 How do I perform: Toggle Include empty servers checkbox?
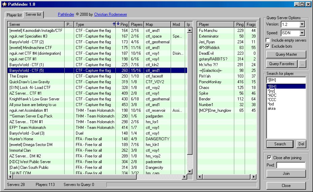pyautogui.click(x=268, y=40)
